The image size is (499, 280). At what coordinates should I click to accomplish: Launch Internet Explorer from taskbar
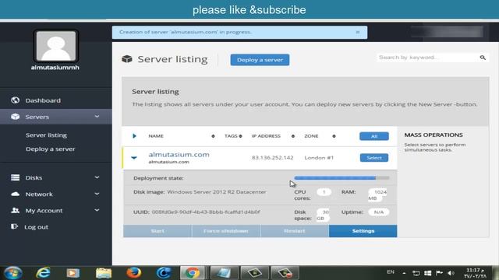(x=43, y=273)
